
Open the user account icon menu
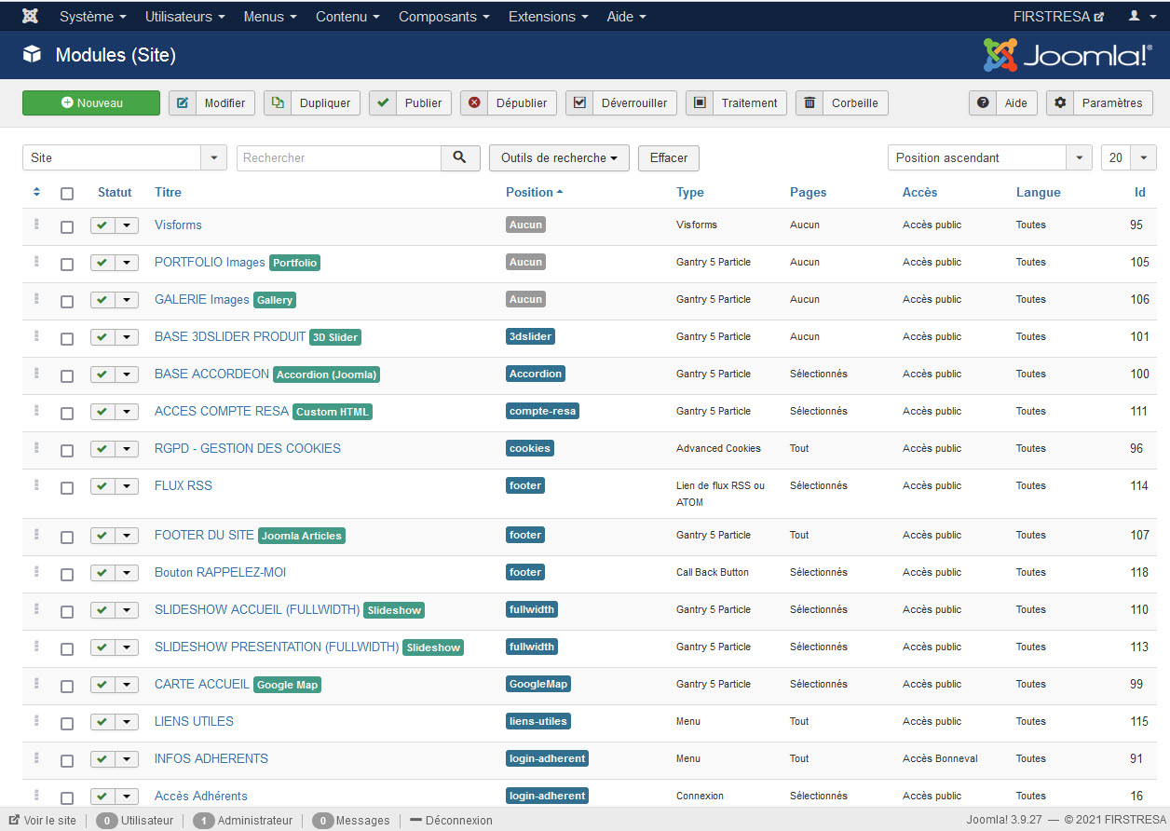1139,16
